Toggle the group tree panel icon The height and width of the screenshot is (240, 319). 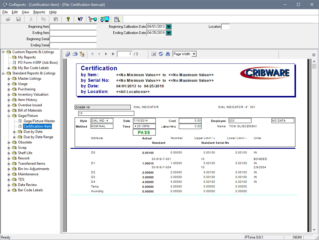pyautogui.click(x=82, y=54)
